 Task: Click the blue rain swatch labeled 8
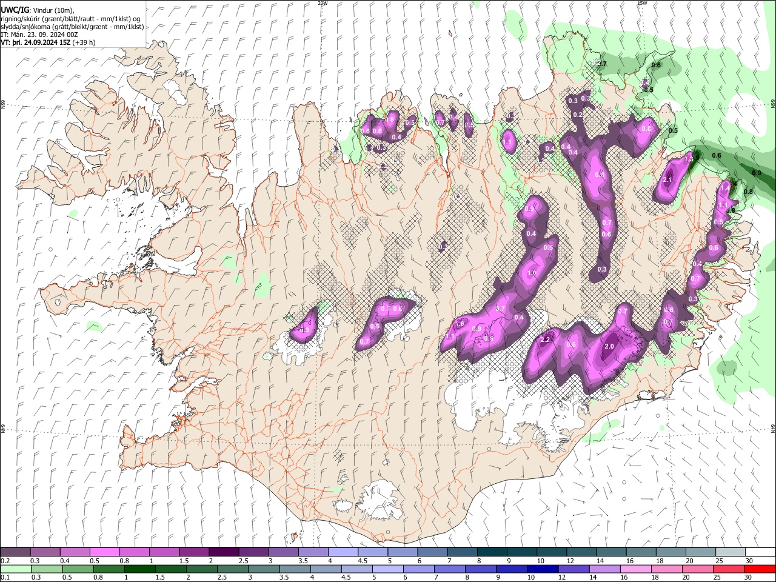click(481, 569)
